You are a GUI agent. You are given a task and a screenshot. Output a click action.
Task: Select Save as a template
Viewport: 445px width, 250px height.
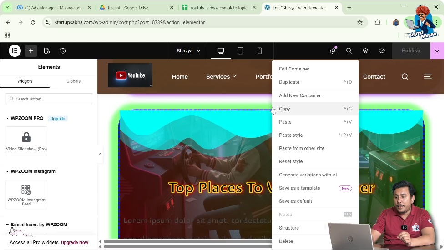pyautogui.click(x=315, y=188)
